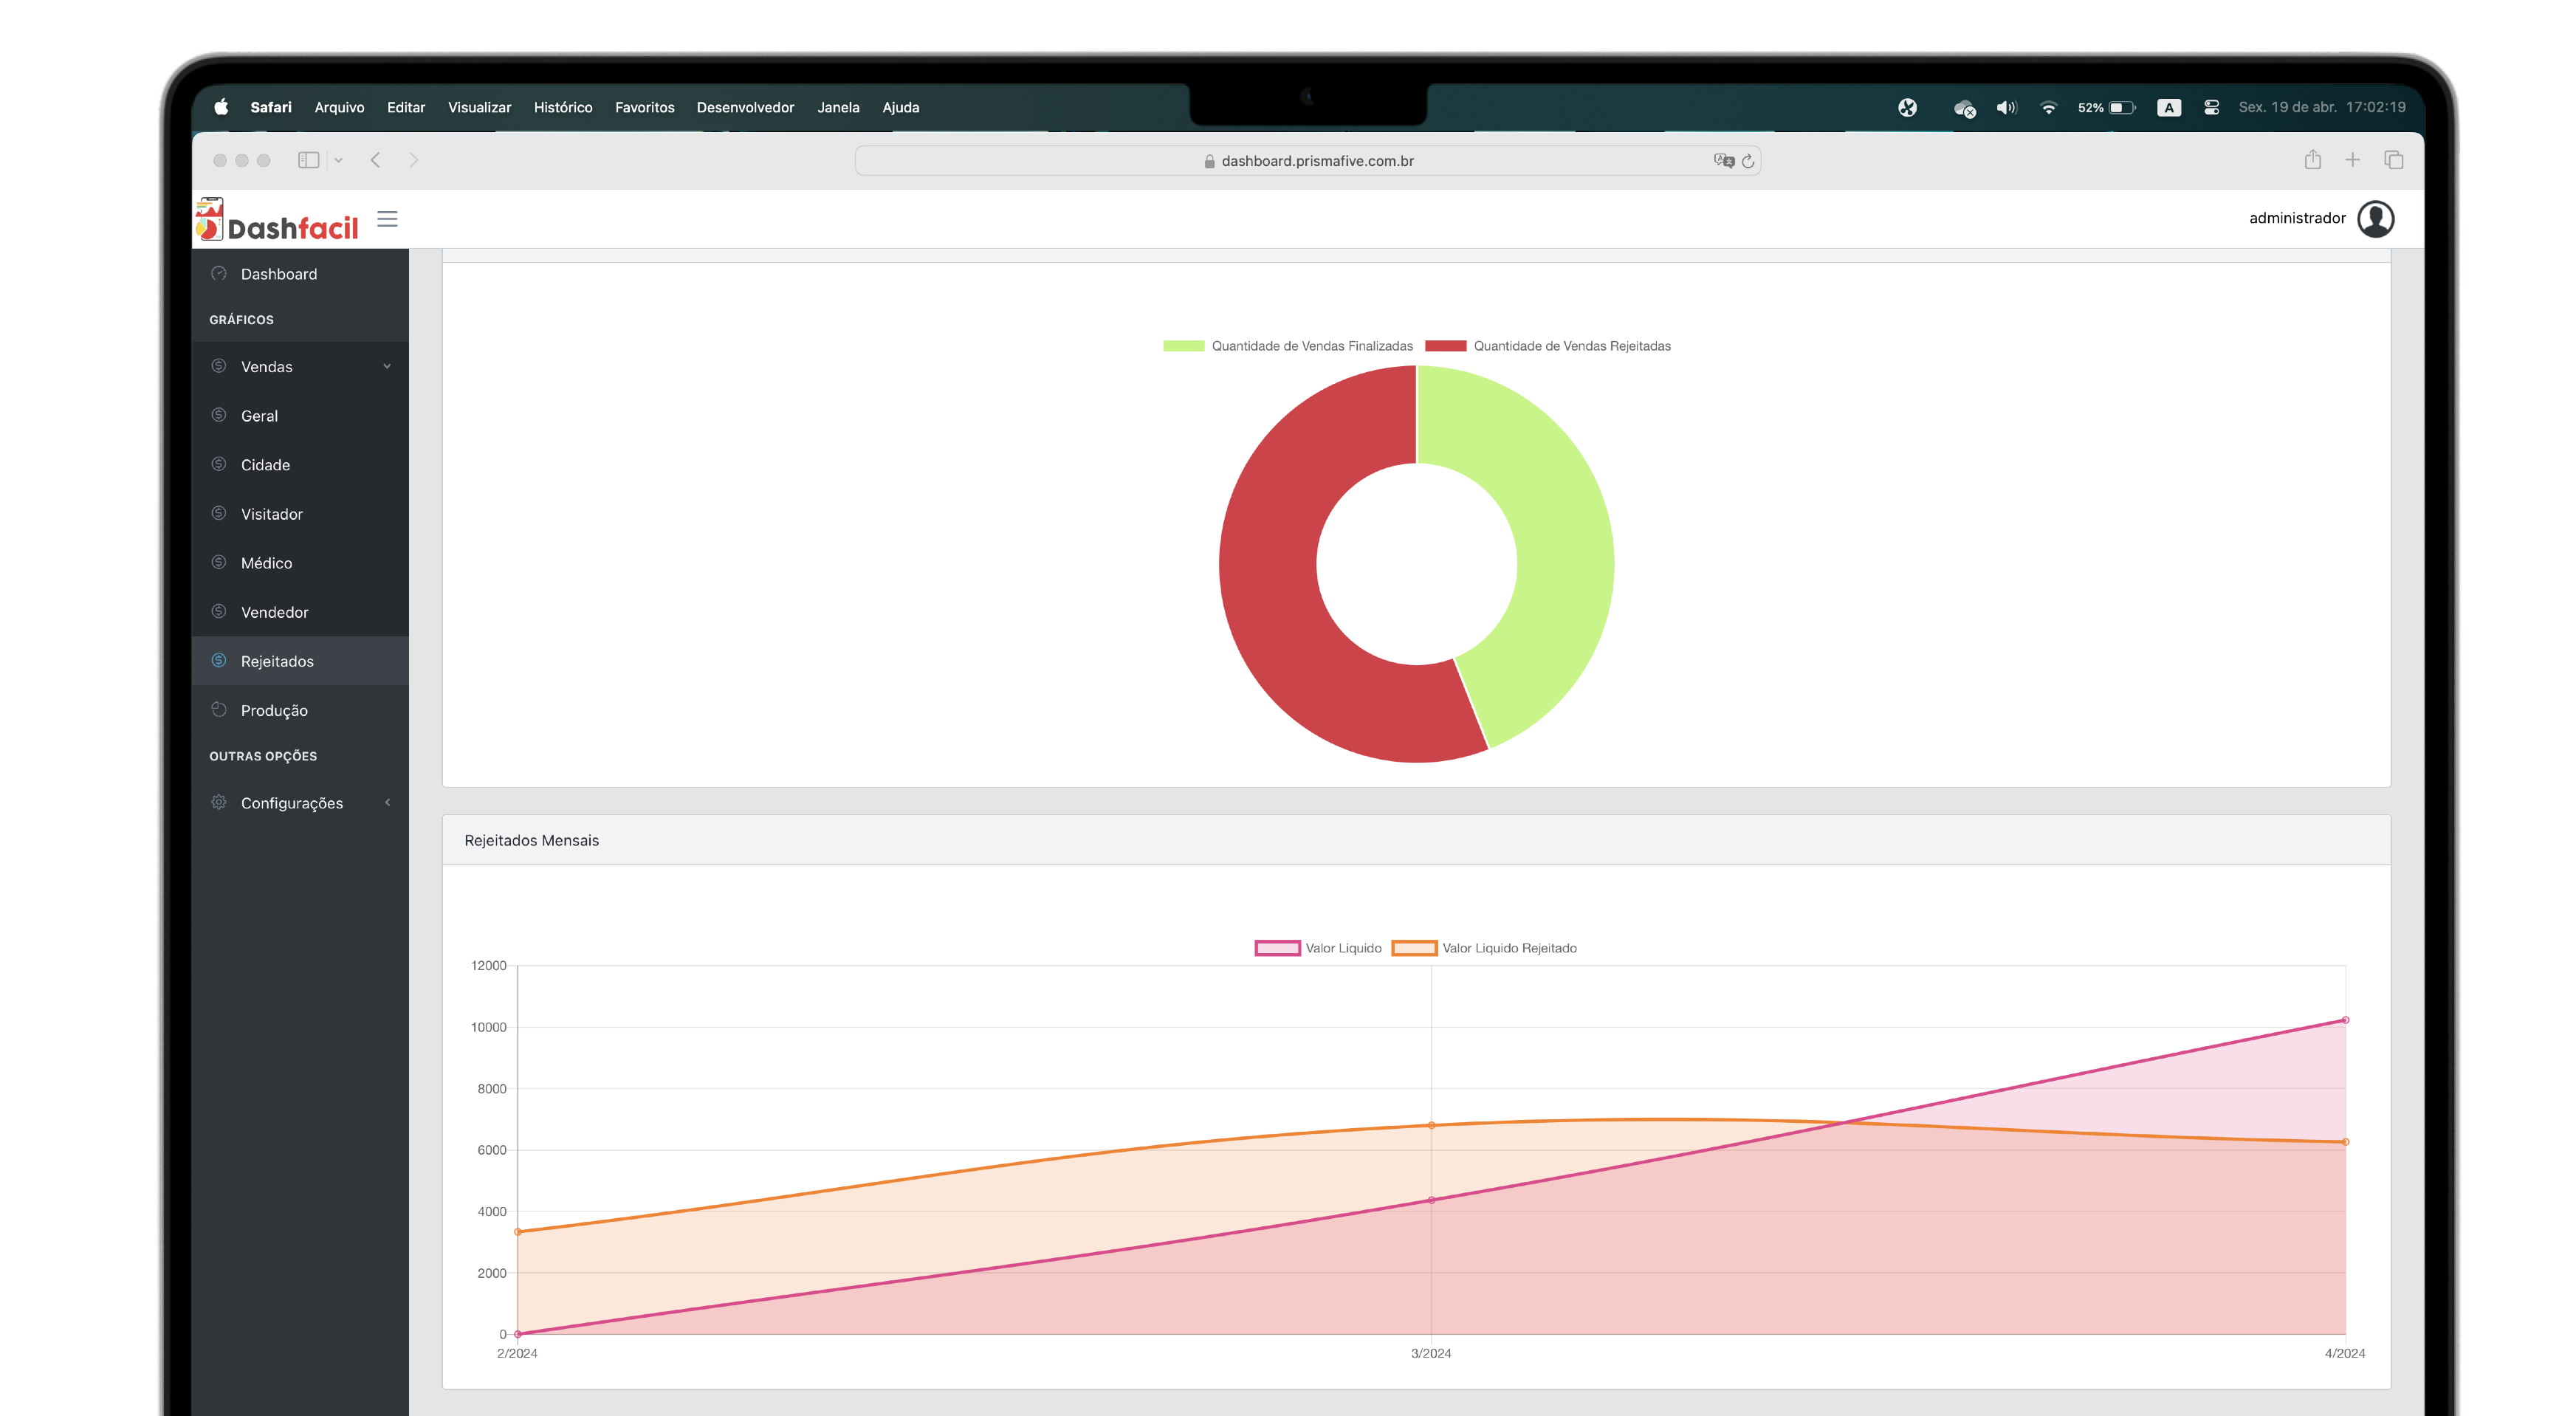The height and width of the screenshot is (1416, 2576).
Task: Click the Safari reload page icon
Action: (1748, 161)
